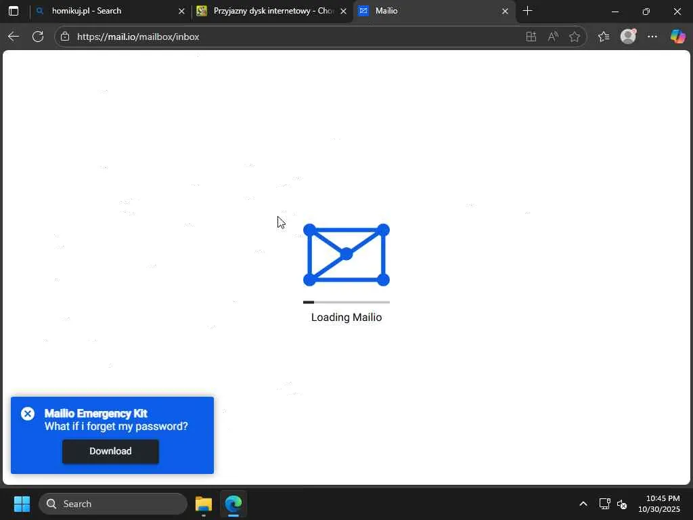Close the Przyjazny dysk internetowy tab
The height and width of the screenshot is (520, 693).
point(343,11)
